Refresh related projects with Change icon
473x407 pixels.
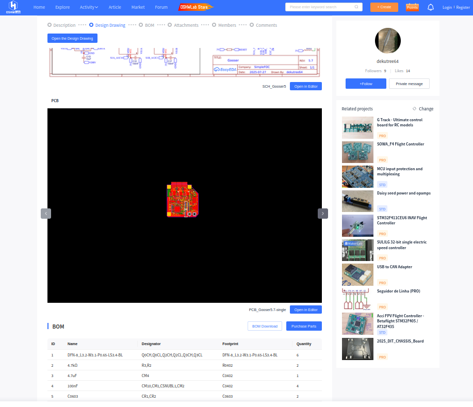[415, 109]
